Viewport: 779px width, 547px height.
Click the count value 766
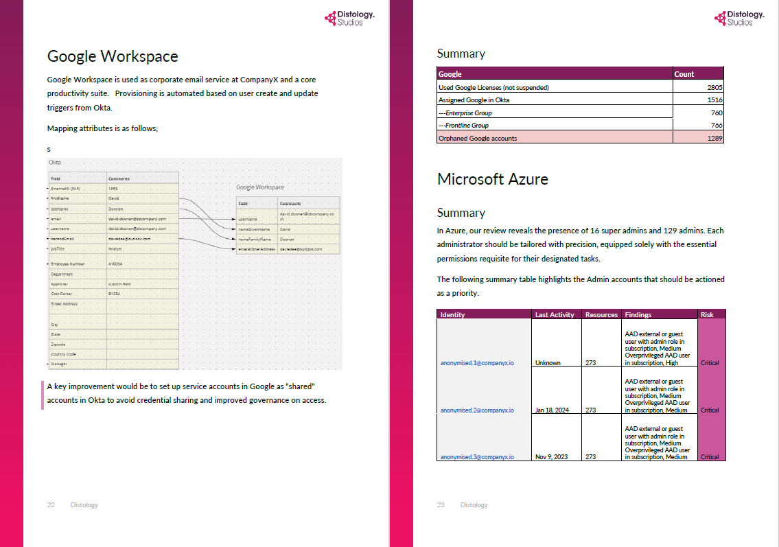[717, 125]
